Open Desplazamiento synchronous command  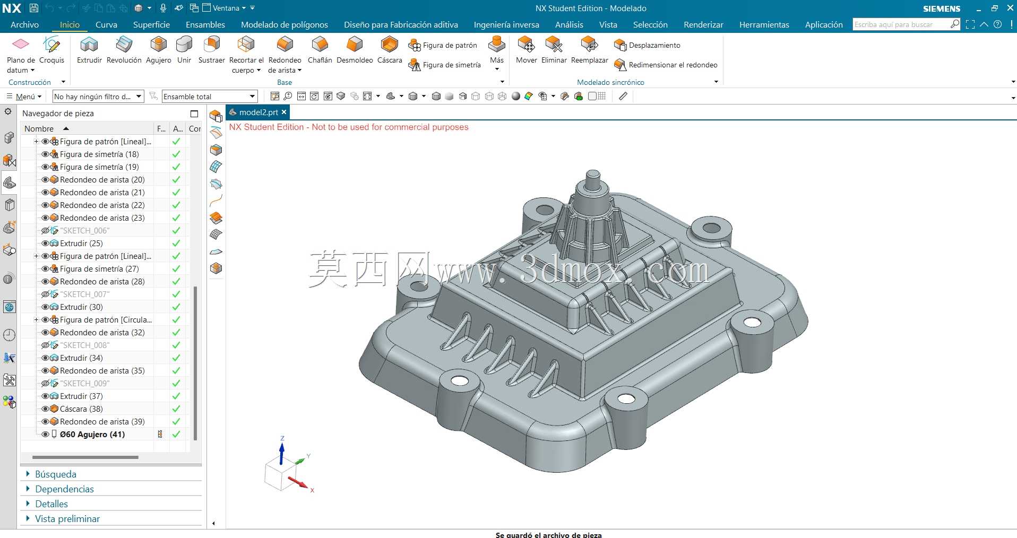[x=647, y=46]
